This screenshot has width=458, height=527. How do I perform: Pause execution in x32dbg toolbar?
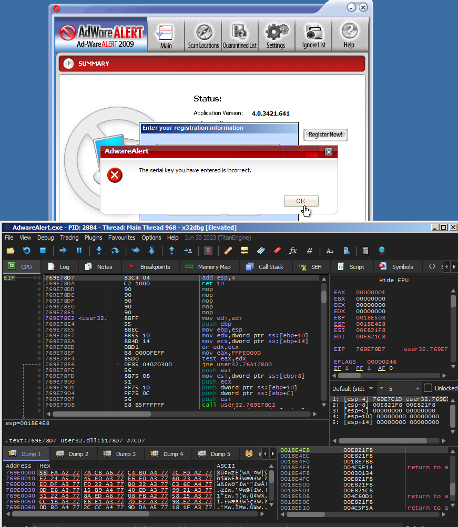point(79,251)
